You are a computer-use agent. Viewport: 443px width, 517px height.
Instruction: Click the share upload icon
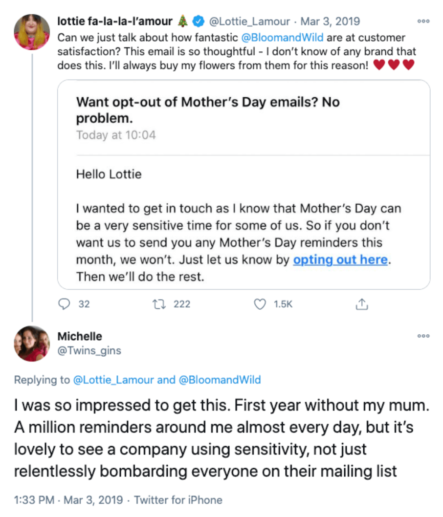pos(361,304)
